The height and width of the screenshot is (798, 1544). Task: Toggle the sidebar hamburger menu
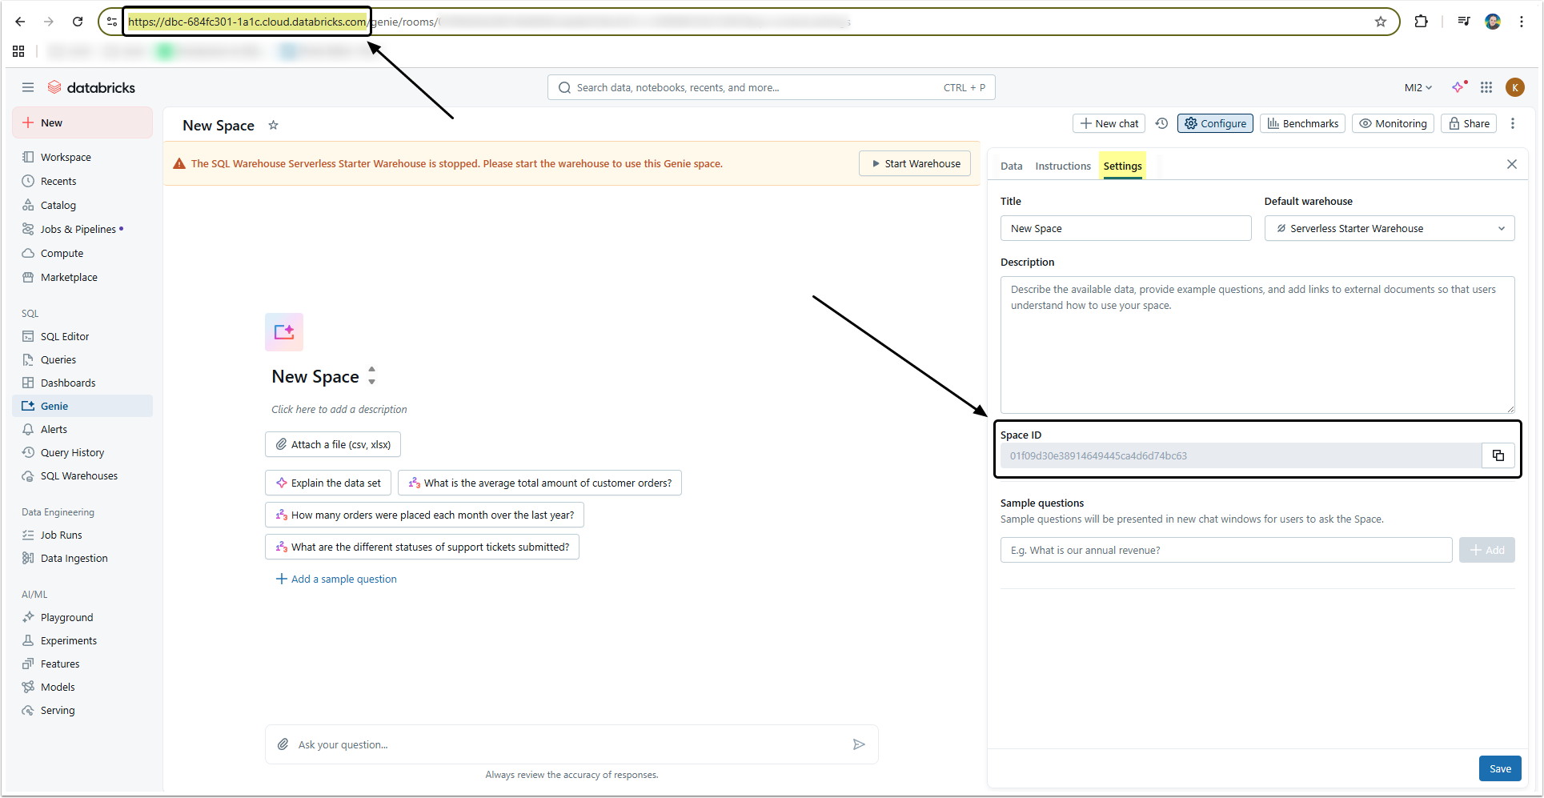click(x=28, y=87)
